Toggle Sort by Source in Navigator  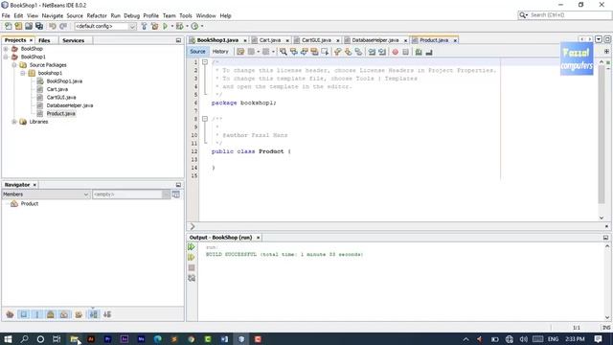click(107, 314)
